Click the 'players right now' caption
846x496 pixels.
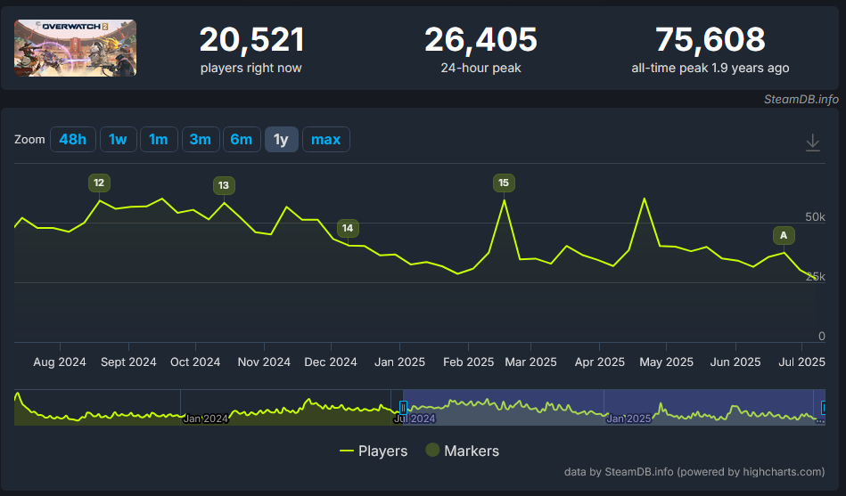[x=251, y=68]
